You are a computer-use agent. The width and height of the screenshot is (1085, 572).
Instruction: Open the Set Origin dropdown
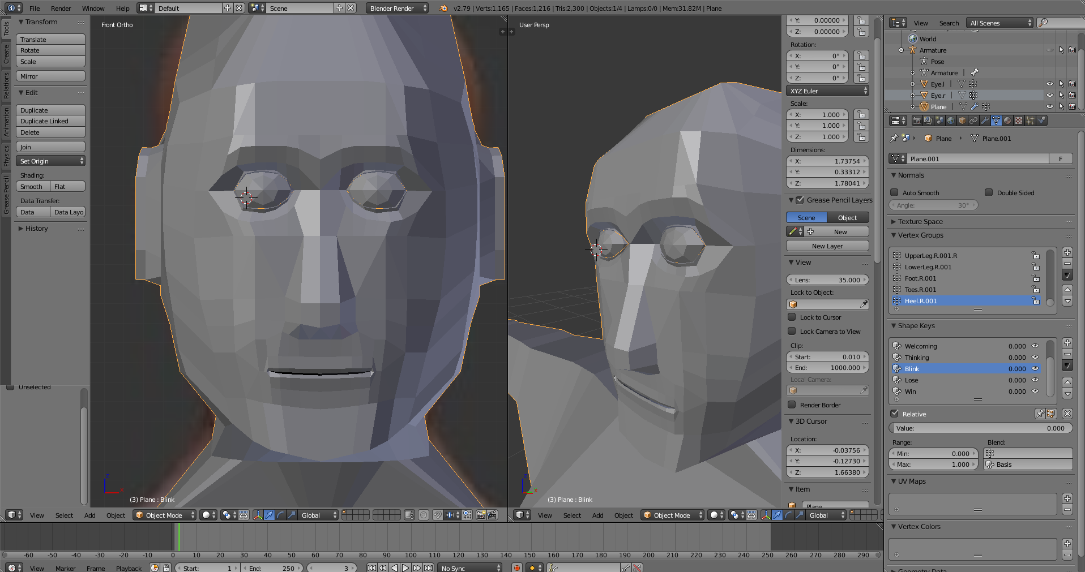click(51, 161)
